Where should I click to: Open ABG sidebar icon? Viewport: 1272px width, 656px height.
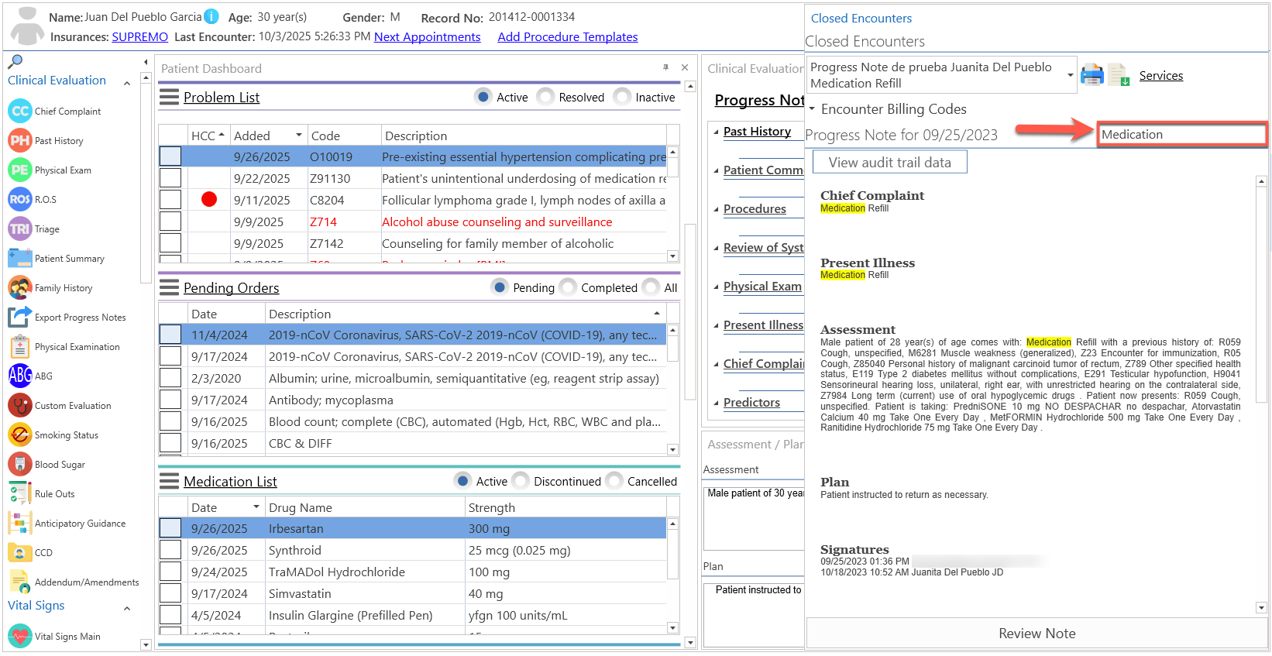tap(20, 376)
